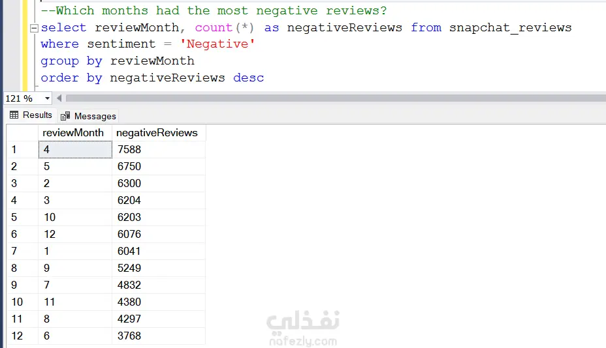Select the reviewMonth column header
606x348 pixels.
tap(75, 133)
